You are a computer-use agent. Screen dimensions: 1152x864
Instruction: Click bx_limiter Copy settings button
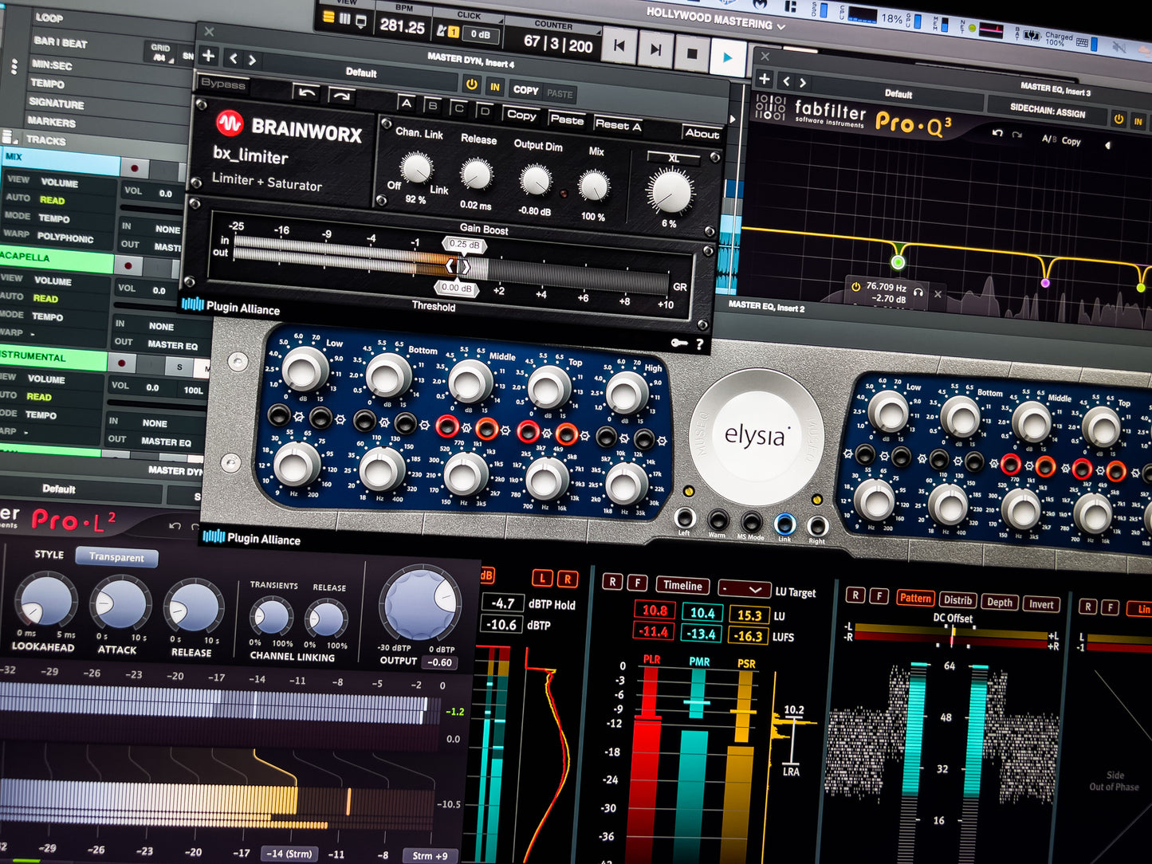click(x=521, y=115)
